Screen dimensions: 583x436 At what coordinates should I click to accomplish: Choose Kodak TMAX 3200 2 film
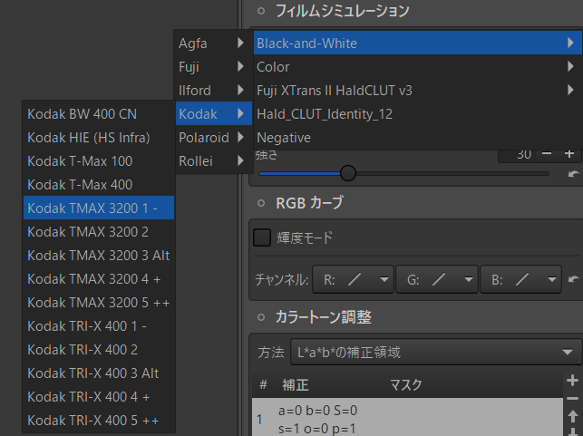click(x=99, y=231)
